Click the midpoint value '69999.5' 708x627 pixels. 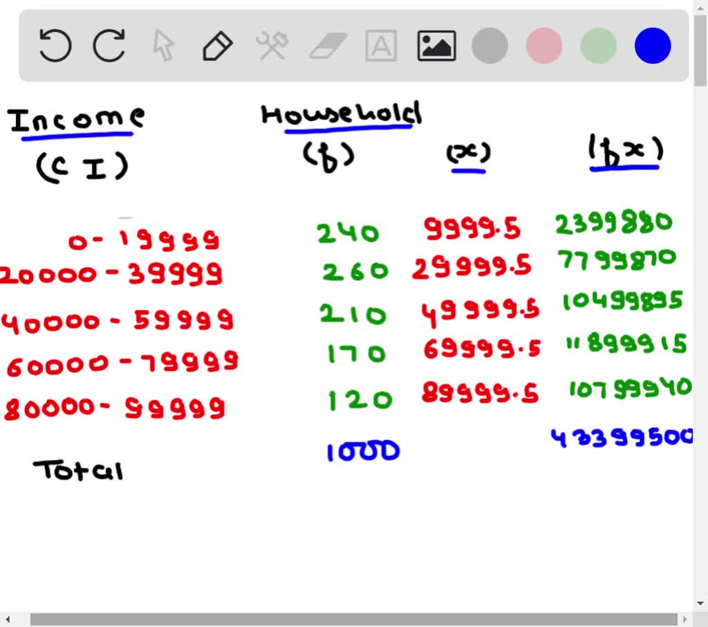coord(482,348)
